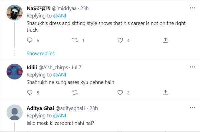Open Aditya Ghai's default gray avatar
The height and width of the screenshot is (132, 200).
coord(15,112)
